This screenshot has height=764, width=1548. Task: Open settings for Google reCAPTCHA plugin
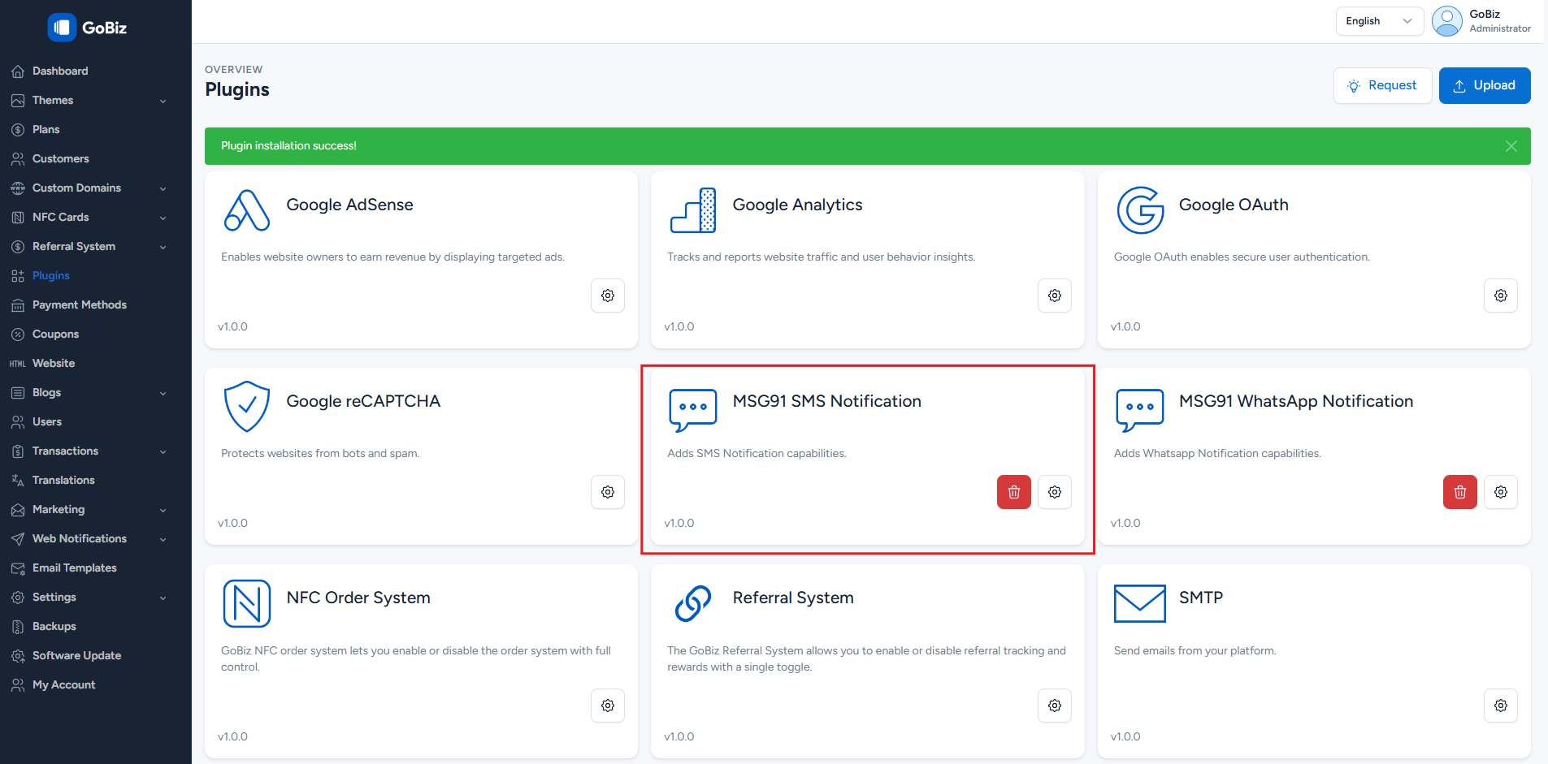coord(608,492)
